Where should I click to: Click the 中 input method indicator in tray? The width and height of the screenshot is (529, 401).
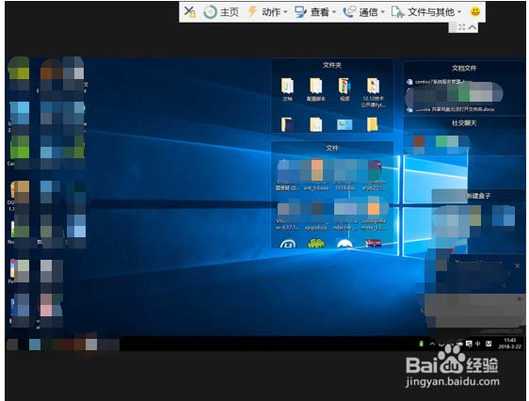click(x=478, y=344)
